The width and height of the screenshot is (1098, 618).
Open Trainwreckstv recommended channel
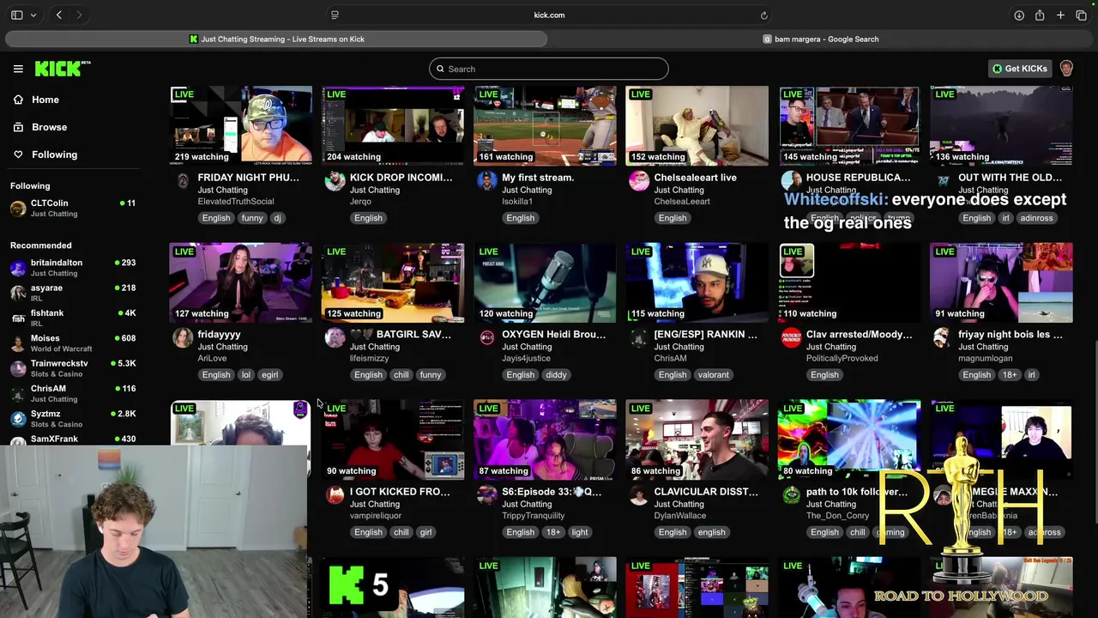click(x=73, y=368)
